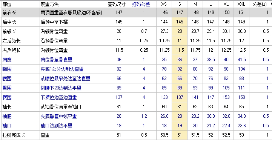
Task: Click the 推码公差 column header
Action: (x=141, y=4)
